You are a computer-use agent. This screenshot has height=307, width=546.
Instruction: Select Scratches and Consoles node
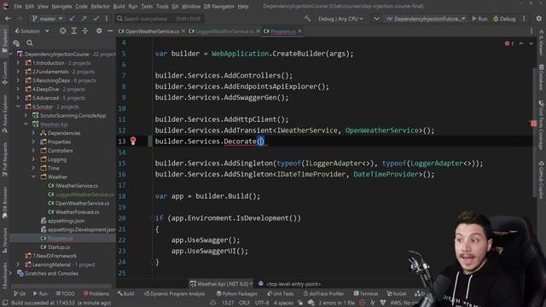[48, 274]
